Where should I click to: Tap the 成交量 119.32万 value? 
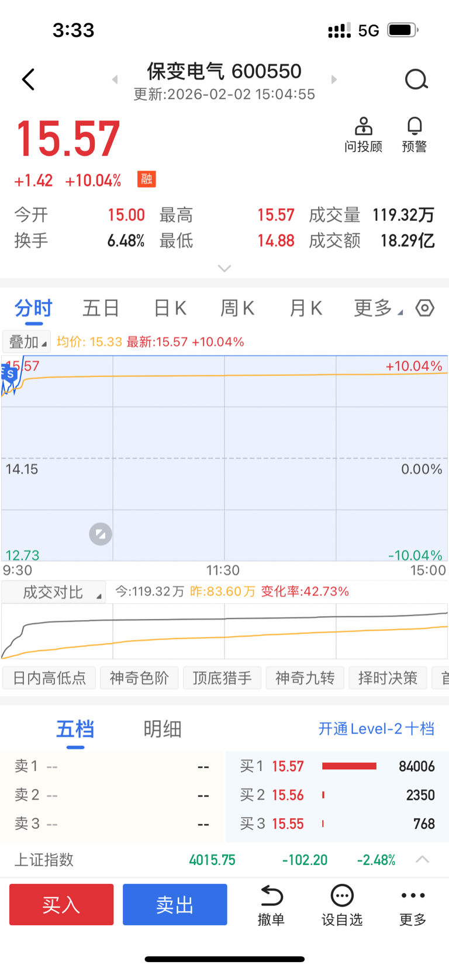point(403,215)
